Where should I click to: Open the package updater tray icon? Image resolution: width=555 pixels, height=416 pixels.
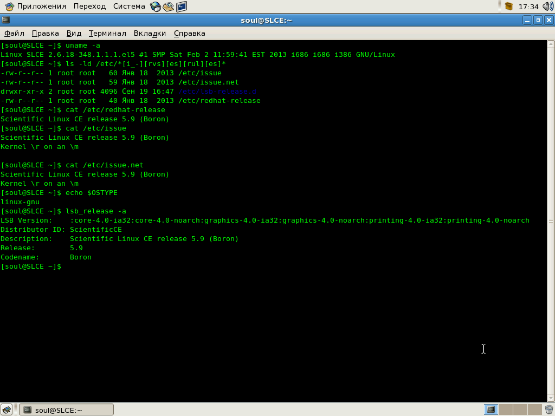[509, 6]
